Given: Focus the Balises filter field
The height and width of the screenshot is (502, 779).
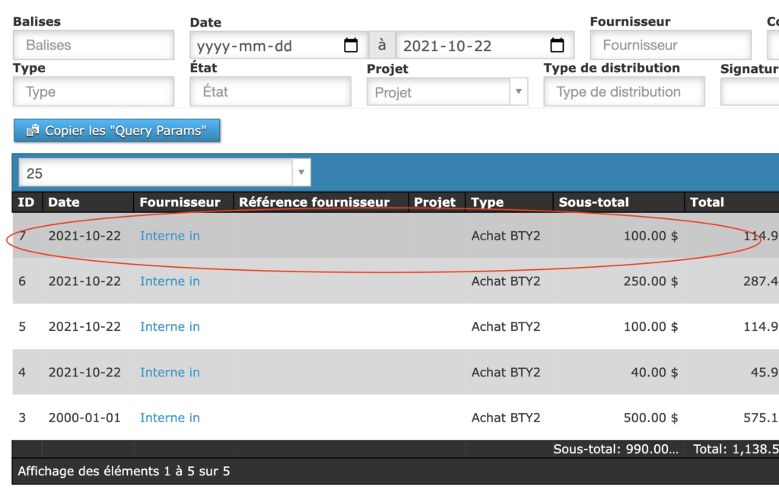Looking at the screenshot, I should click(94, 46).
